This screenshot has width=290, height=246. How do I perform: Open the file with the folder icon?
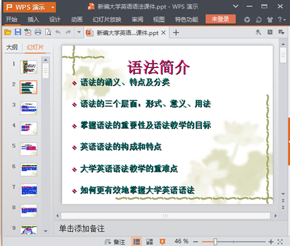pyautogui.click(x=8, y=32)
